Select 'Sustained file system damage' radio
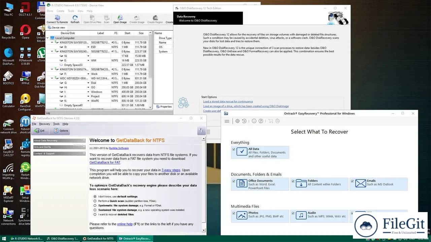431x242 pixels. (95, 210)
